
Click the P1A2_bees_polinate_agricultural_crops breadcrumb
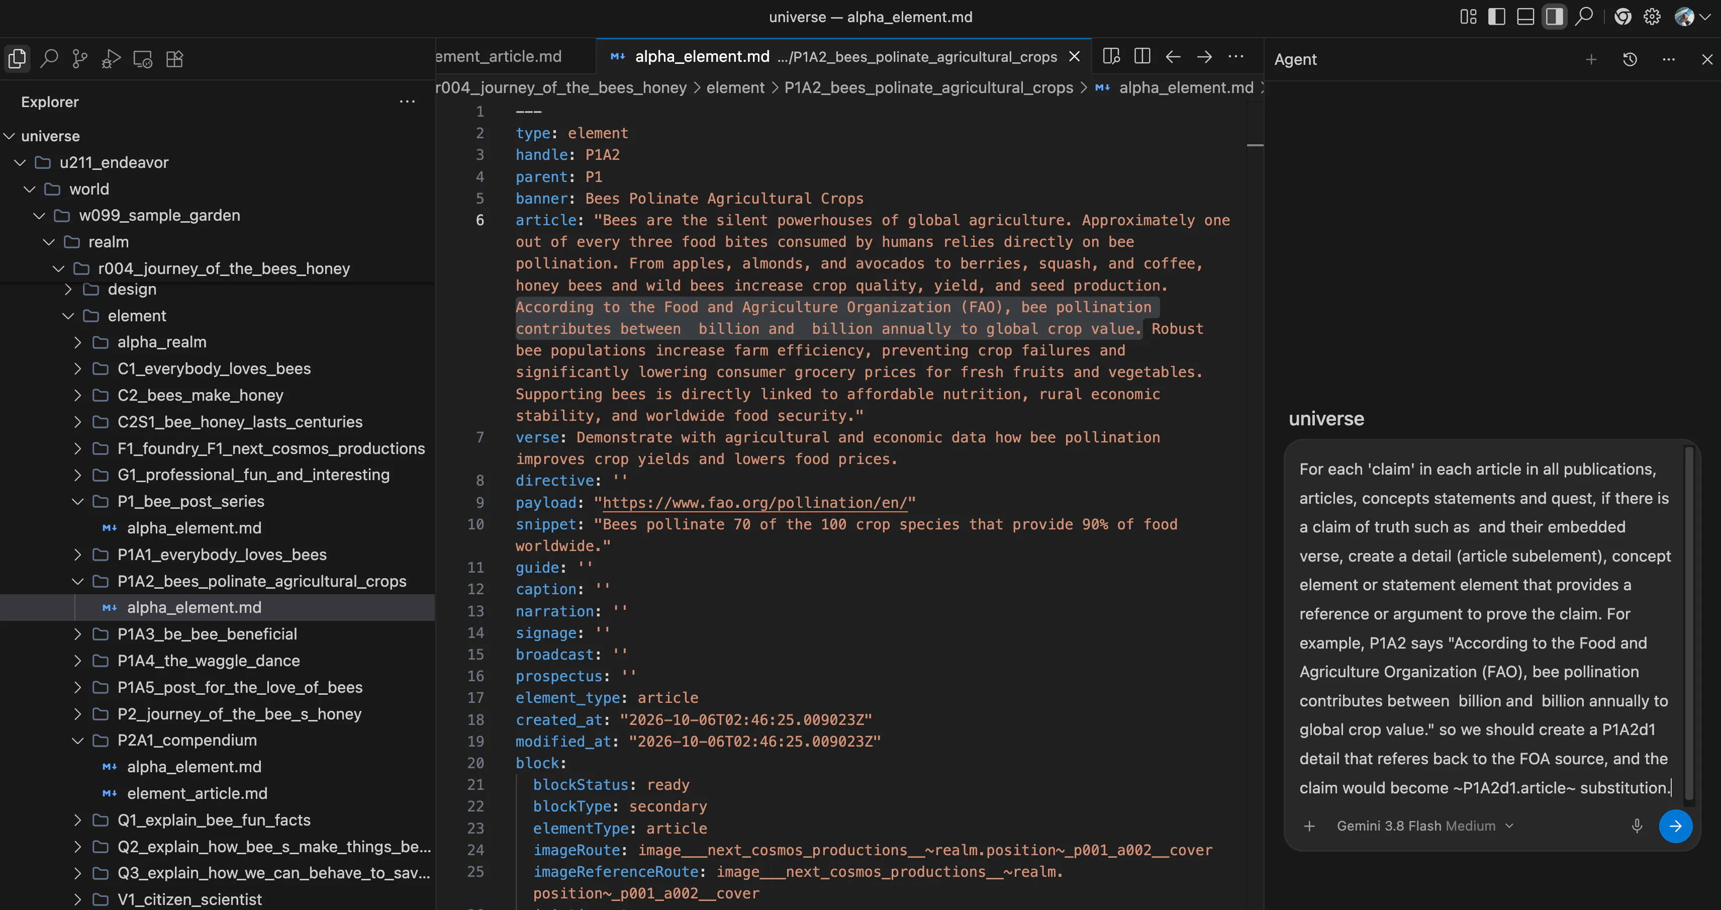click(928, 87)
